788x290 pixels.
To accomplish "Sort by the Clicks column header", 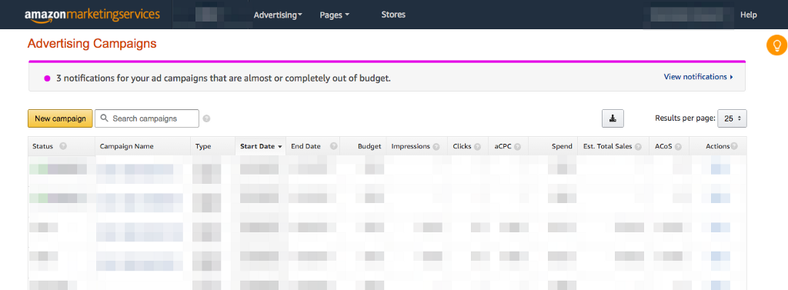I will point(462,146).
